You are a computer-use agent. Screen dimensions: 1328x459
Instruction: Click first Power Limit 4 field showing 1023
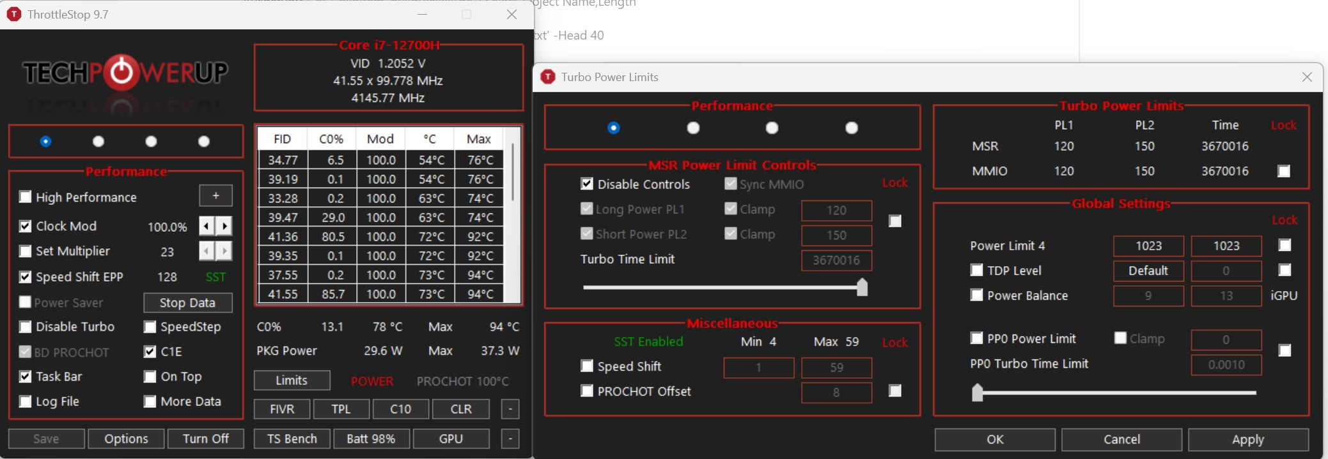[x=1148, y=246]
